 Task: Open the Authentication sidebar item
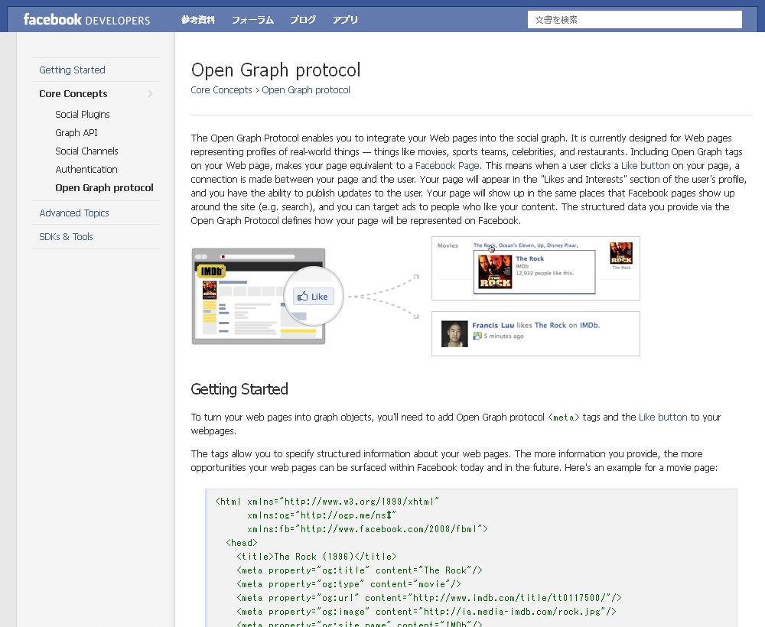click(x=86, y=170)
